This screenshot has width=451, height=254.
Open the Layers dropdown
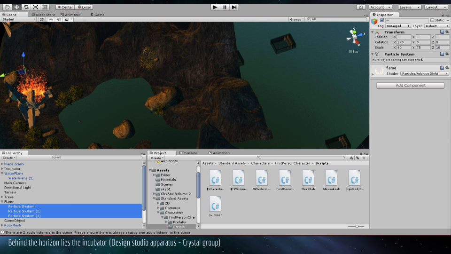(410, 7)
